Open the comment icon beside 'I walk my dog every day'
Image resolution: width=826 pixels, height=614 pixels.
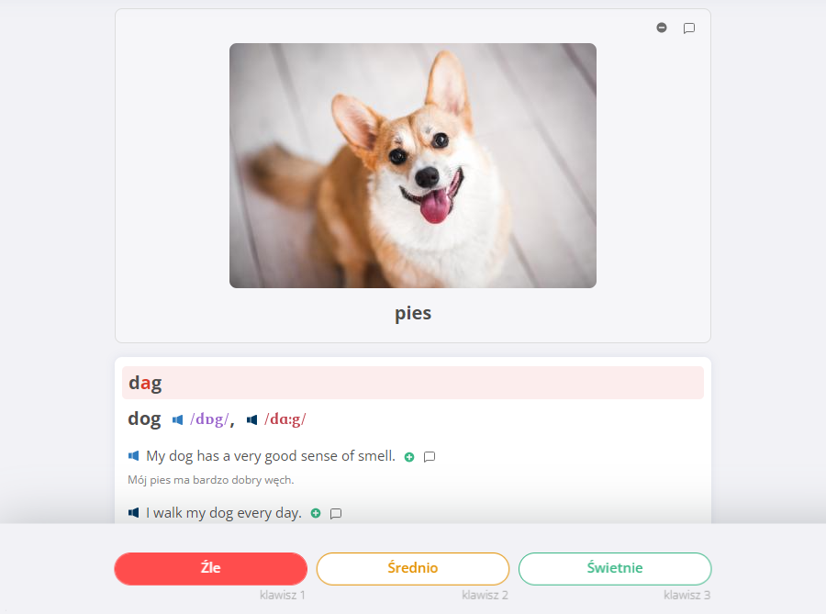click(x=336, y=513)
